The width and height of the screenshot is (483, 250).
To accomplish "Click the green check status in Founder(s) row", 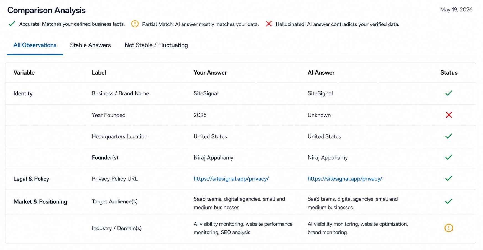I will (x=449, y=157).
